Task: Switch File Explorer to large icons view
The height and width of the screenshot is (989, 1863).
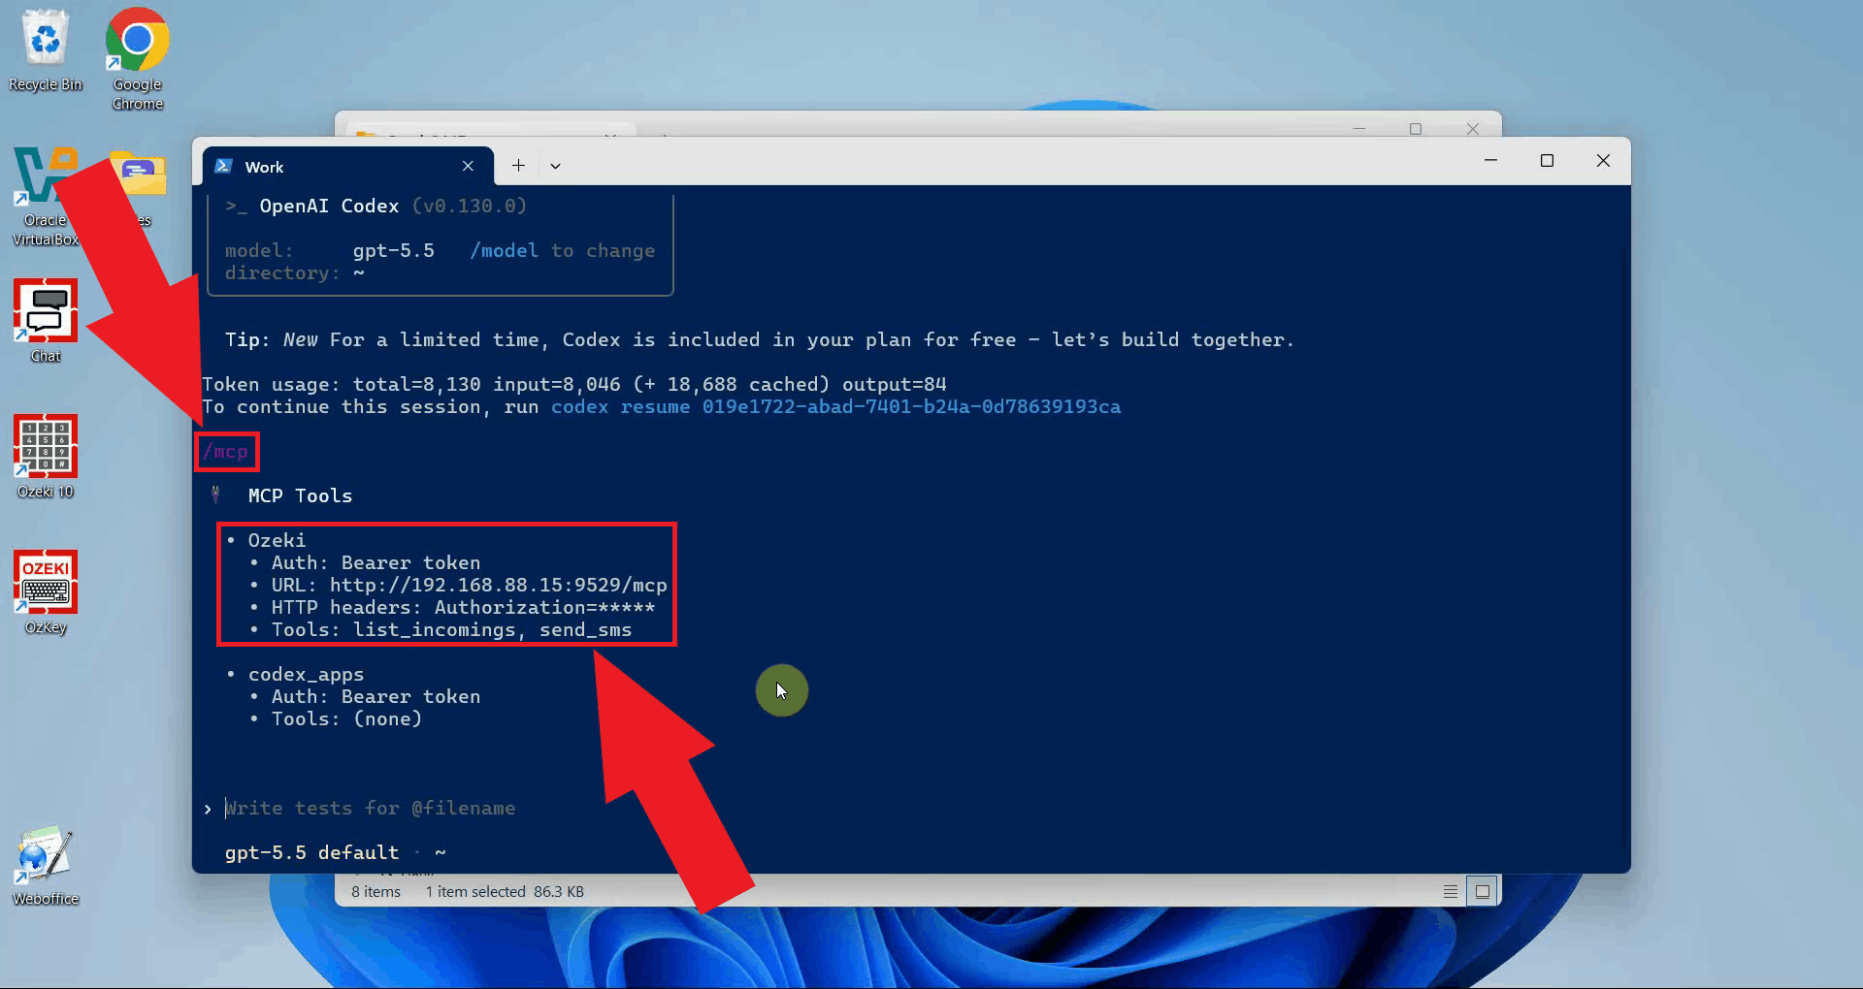Action: (x=1483, y=891)
